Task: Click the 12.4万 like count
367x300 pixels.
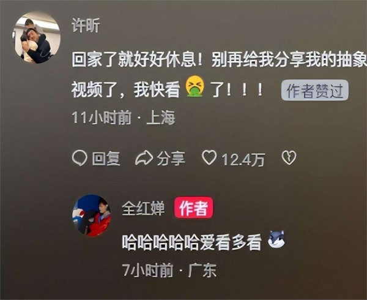Action: coord(243,159)
